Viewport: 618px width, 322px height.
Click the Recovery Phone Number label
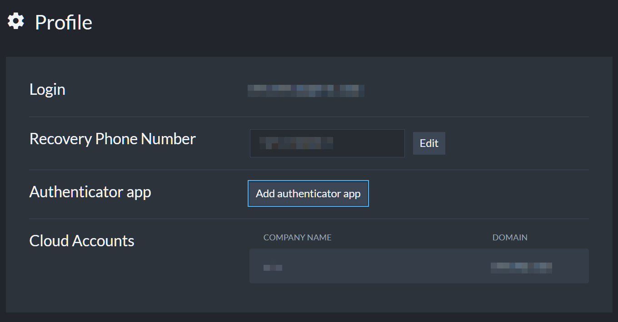[113, 139]
